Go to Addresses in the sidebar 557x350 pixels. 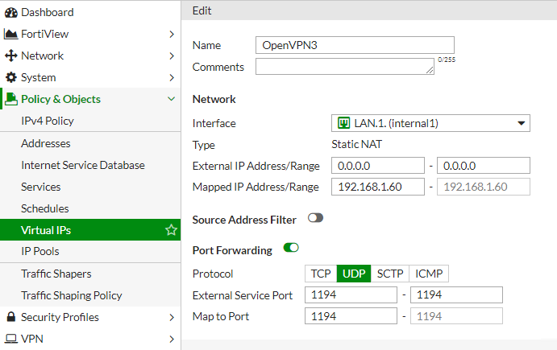tap(46, 143)
